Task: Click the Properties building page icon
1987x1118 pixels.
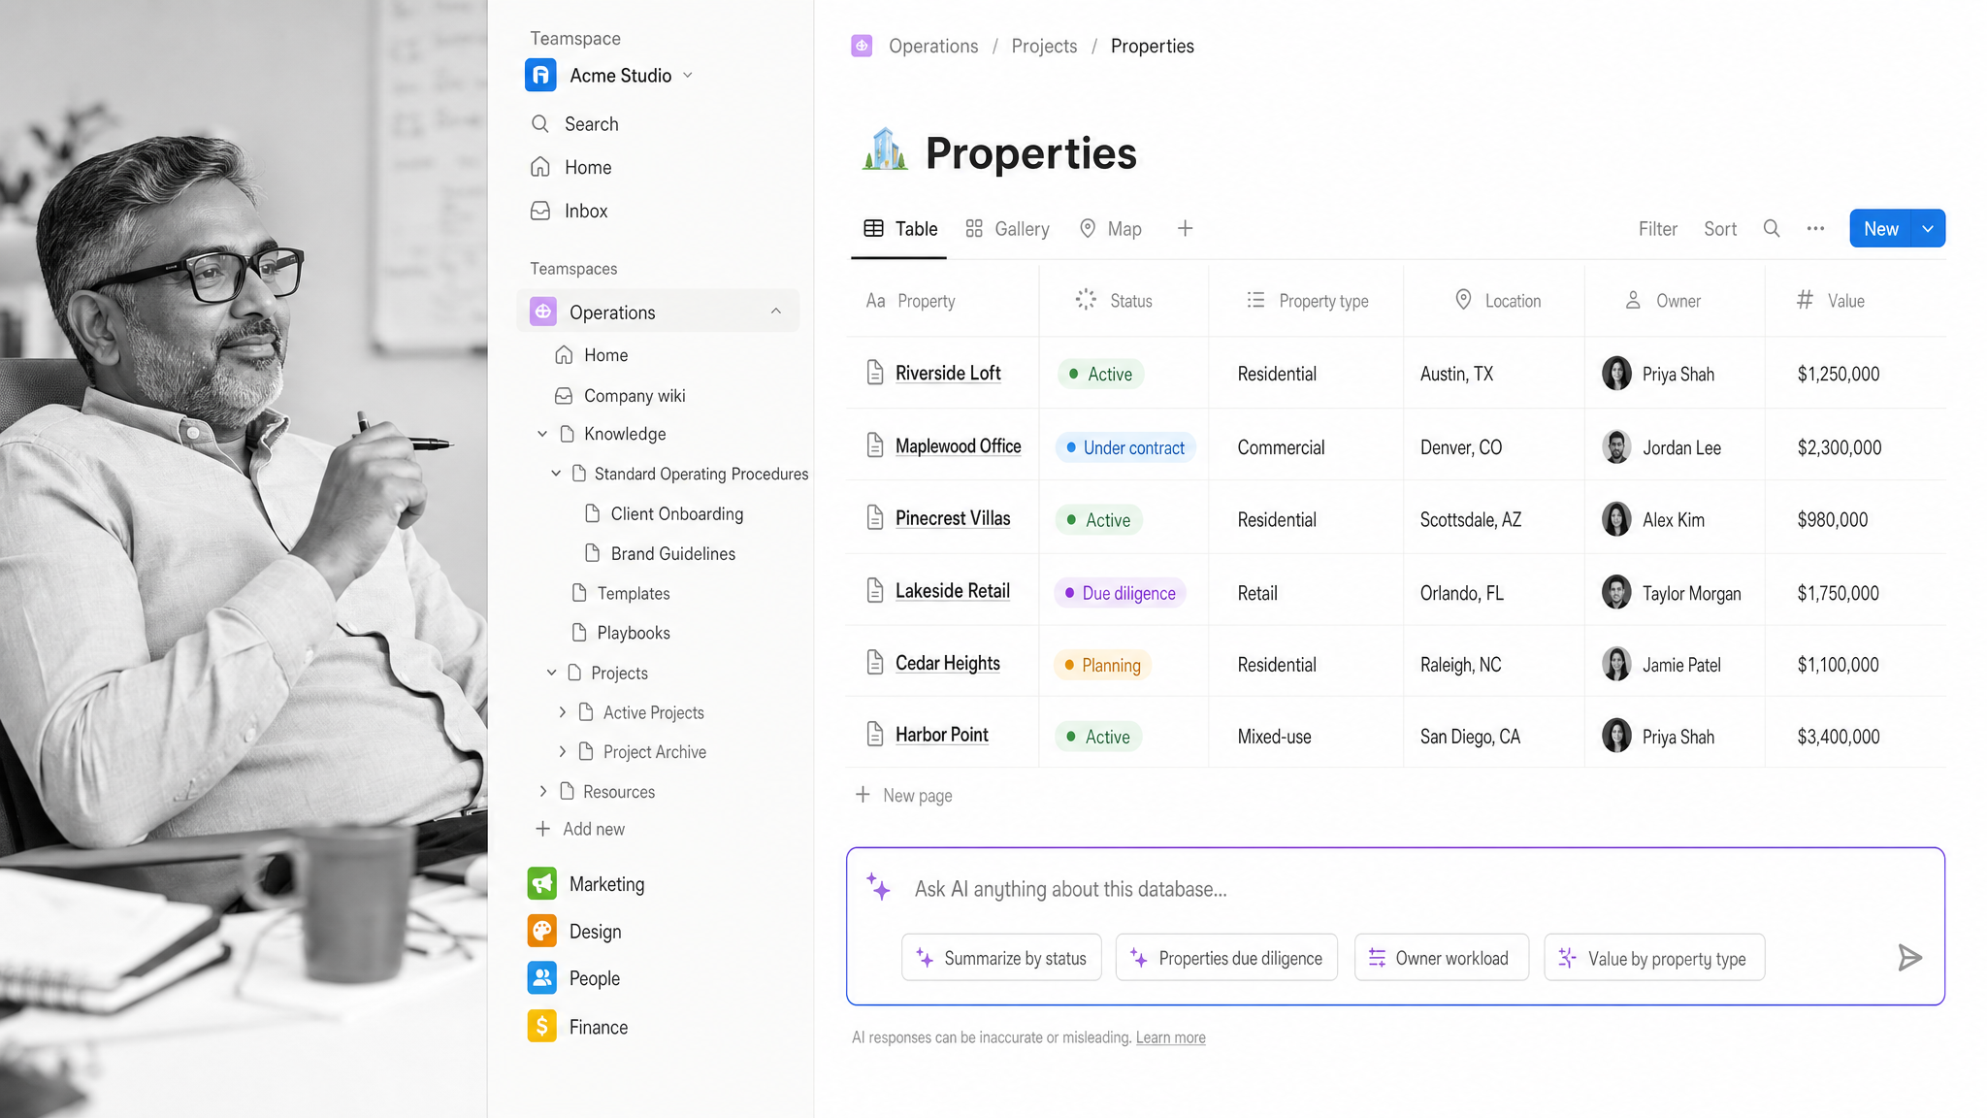Action: click(885, 150)
